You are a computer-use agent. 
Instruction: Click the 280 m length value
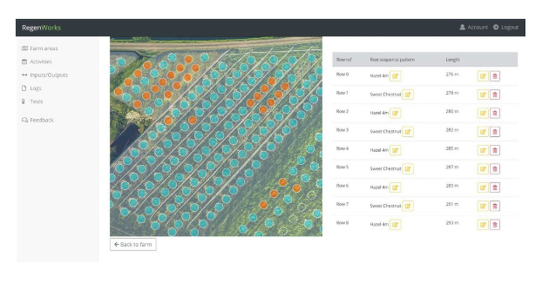pos(452,111)
